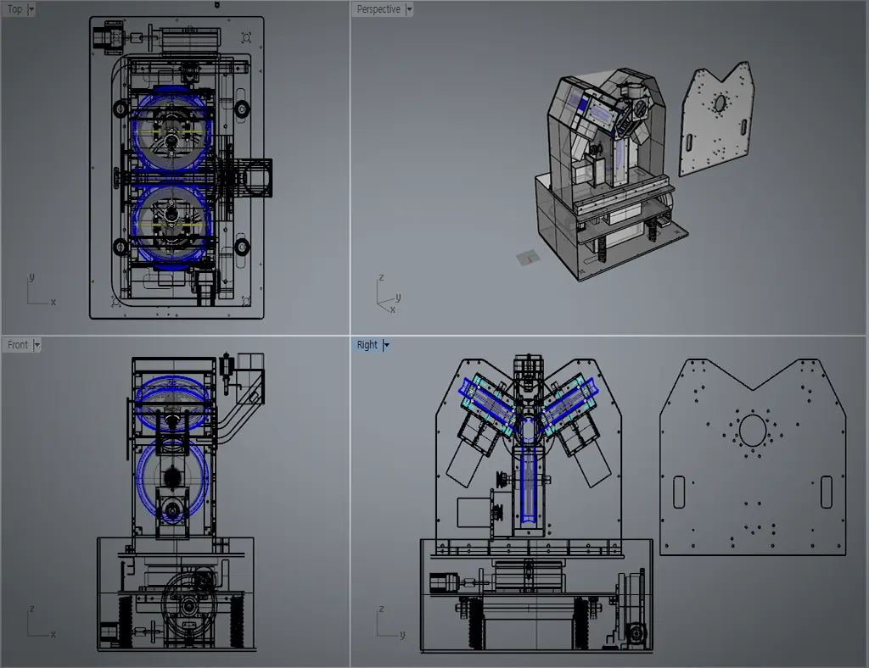Open the Top viewport dropdown arrow
The image size is (869, 668).
click(31, 9)
